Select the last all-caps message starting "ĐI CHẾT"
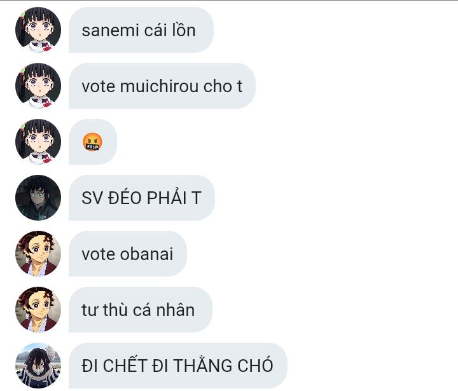The width and height of the screenshot is (458, 391). click(x=178, y=366)
